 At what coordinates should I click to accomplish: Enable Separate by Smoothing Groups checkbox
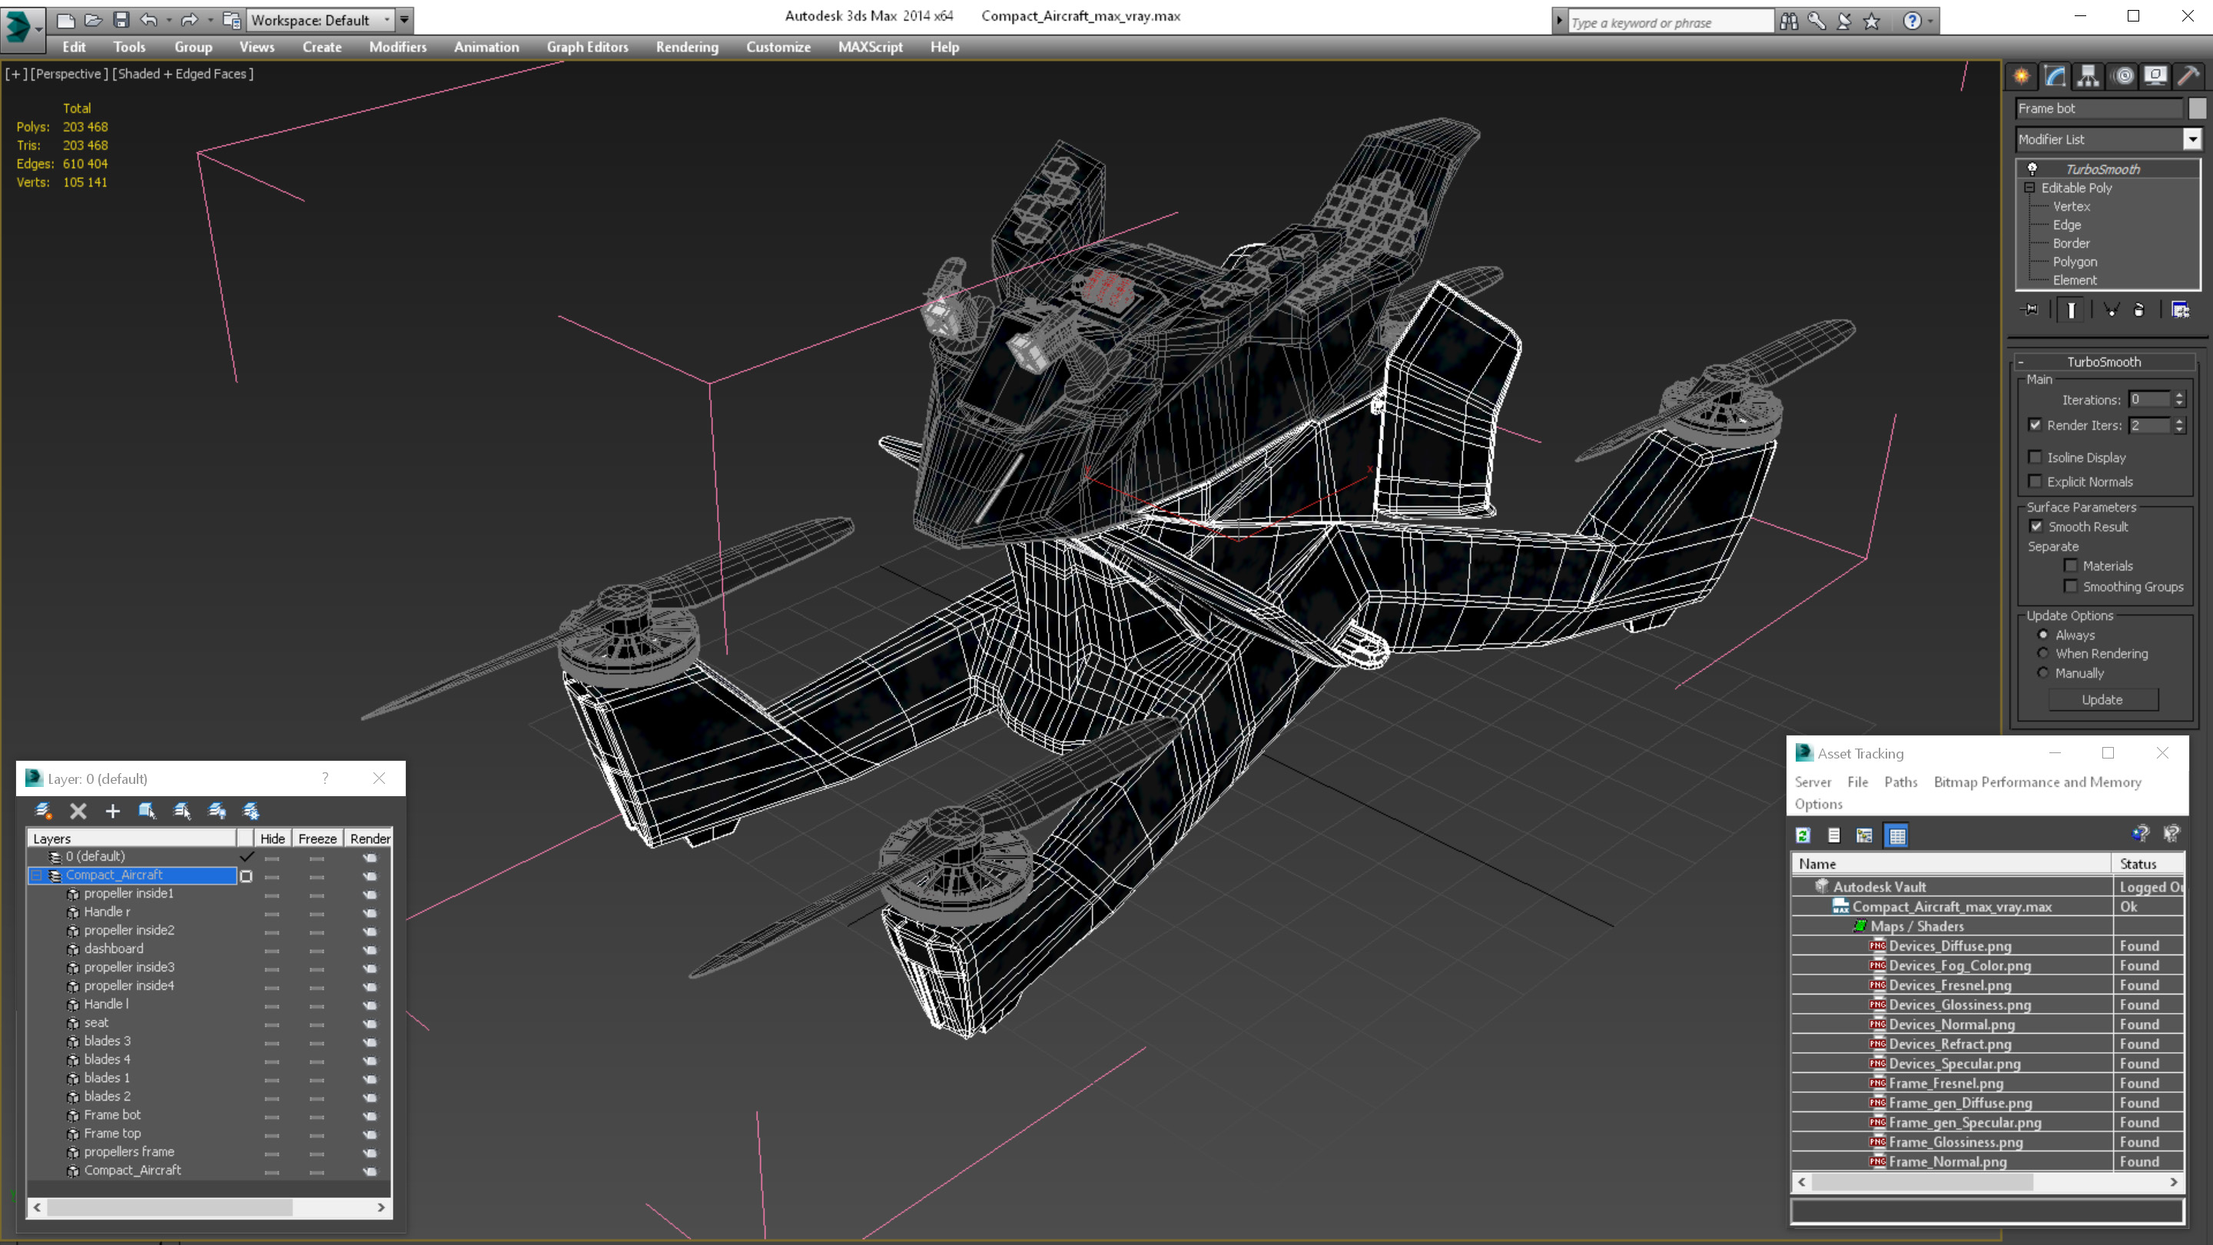click(x=2070, y=586)
